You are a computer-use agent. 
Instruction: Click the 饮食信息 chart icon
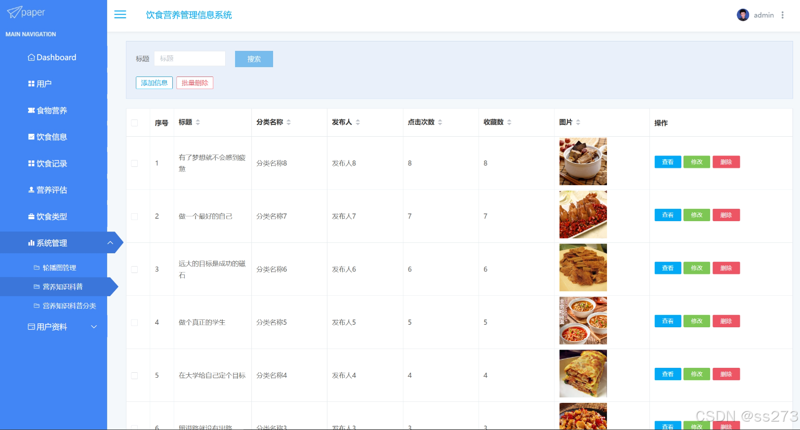point(31,137)
